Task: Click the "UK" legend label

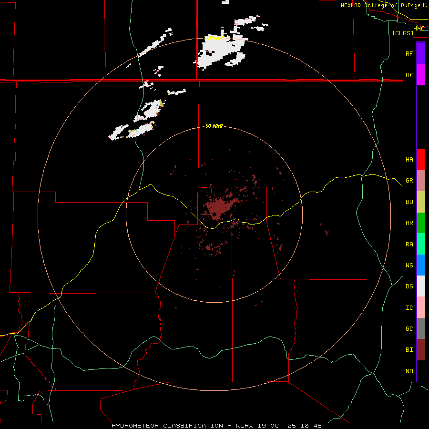Action: 409,75
